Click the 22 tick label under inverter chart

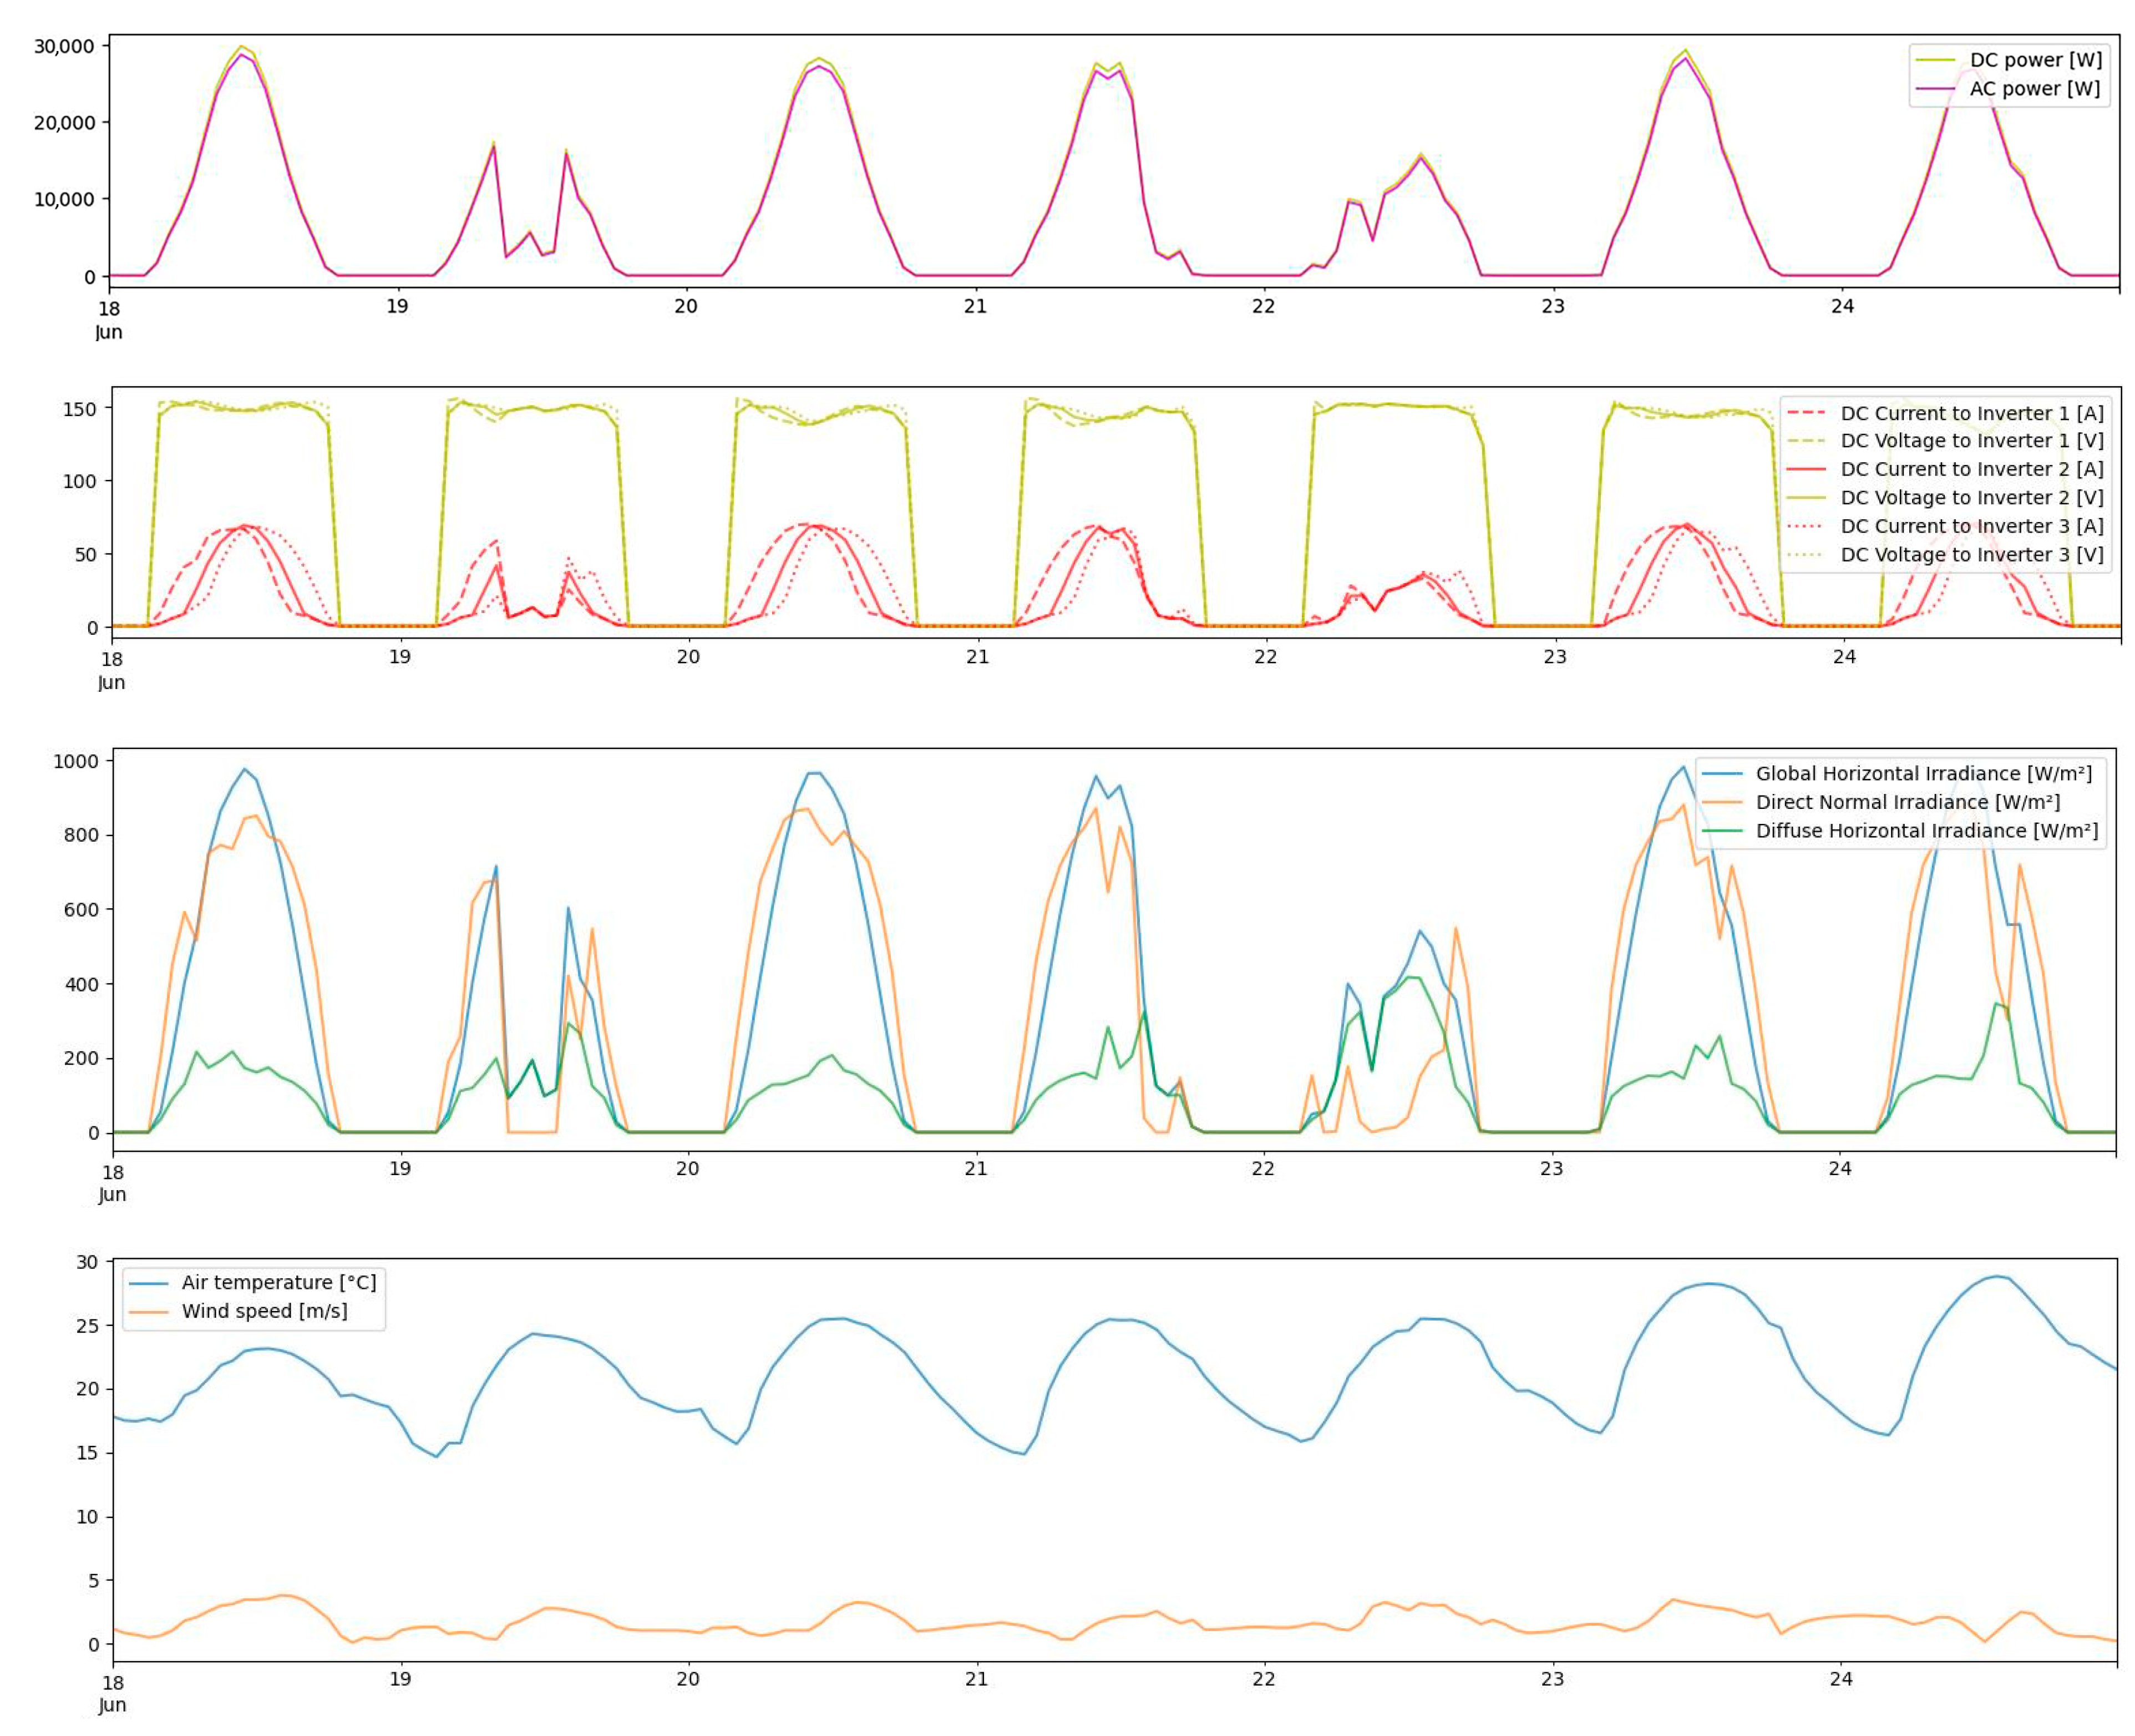click(1265, 656)
